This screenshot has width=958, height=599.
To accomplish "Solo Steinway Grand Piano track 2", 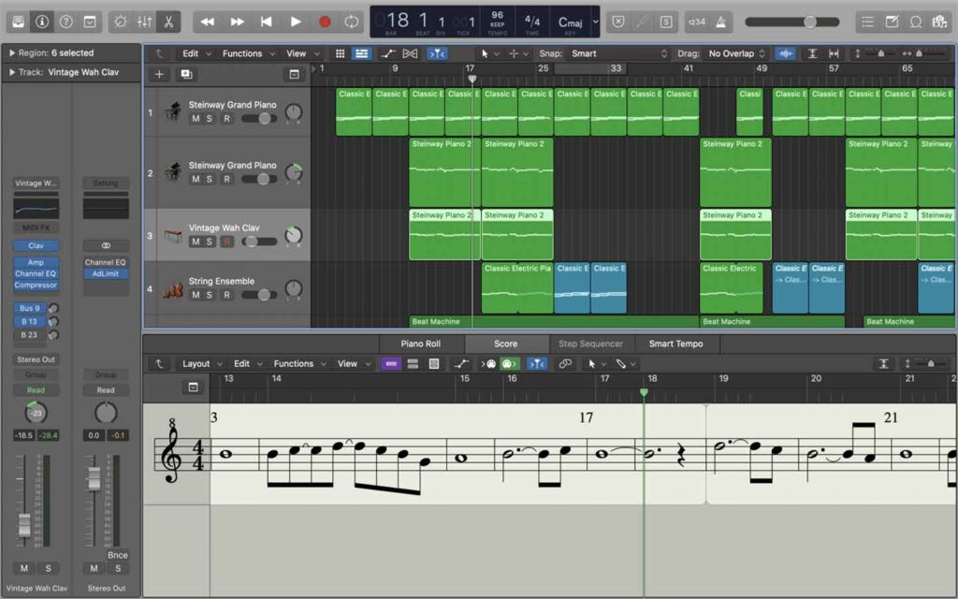I will [x=210, y=179].
